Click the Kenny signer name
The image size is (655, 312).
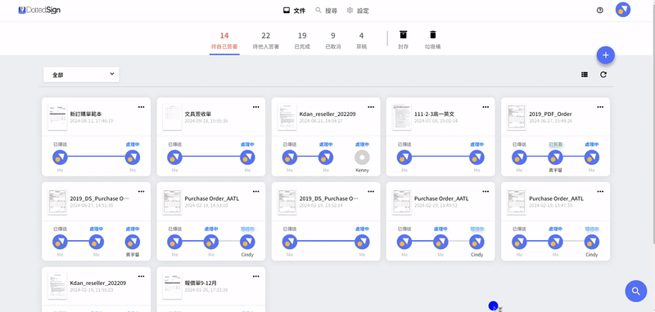tap(362, 170)
